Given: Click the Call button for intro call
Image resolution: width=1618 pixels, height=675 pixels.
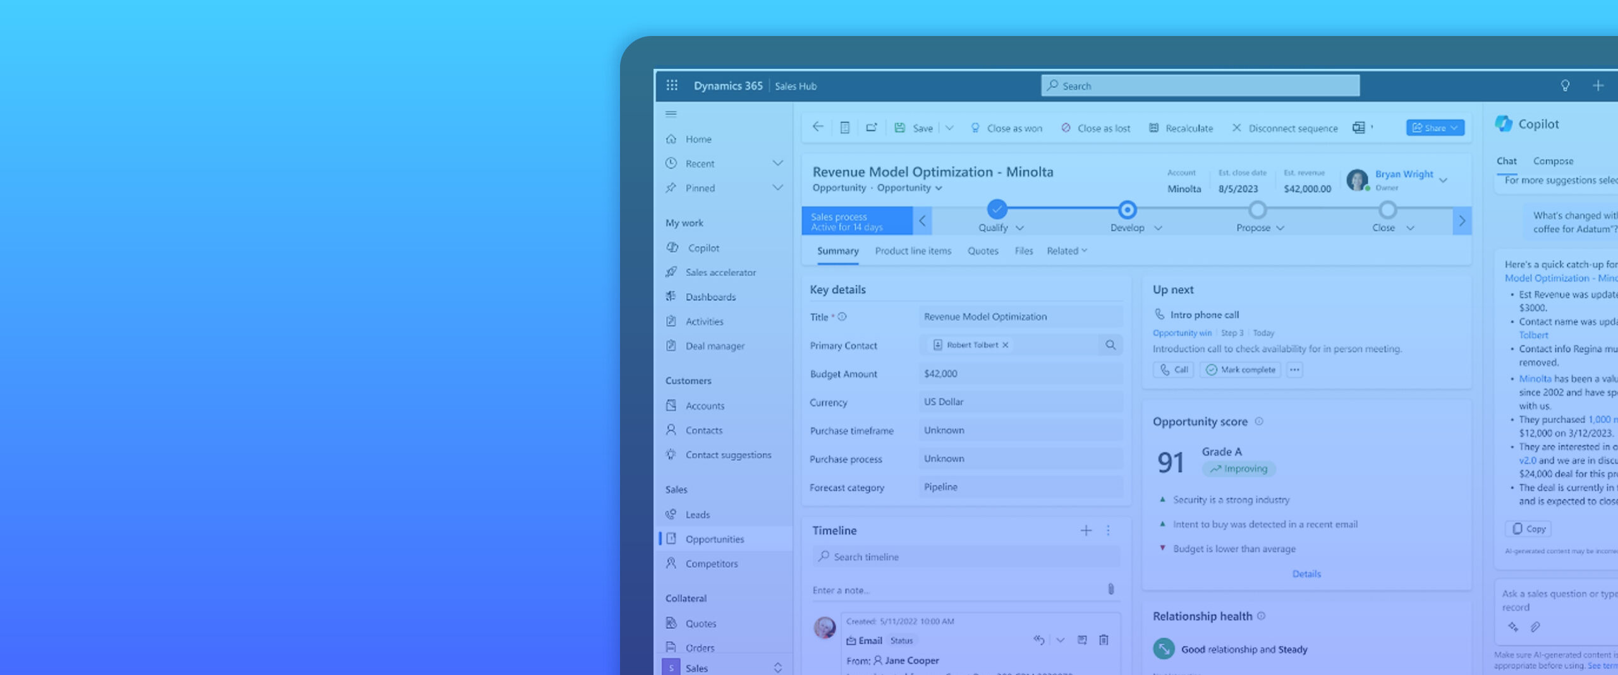Looking at the screenshot, I should [1173, 370].
